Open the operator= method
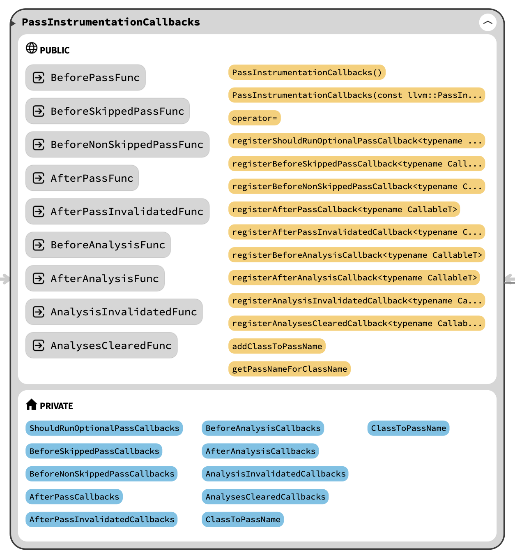515x560 pixels. coord(254,118)
